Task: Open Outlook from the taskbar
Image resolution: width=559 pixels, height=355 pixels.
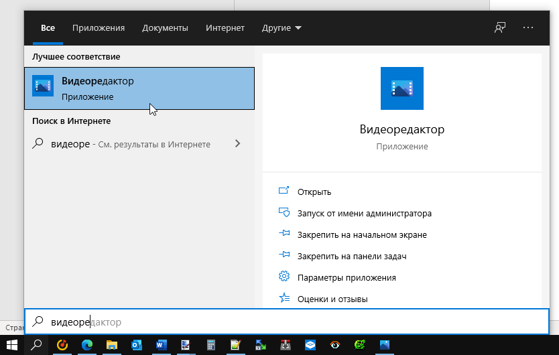Action: point(137,345)
